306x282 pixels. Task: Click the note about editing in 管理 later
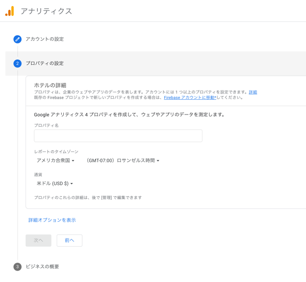88,198
